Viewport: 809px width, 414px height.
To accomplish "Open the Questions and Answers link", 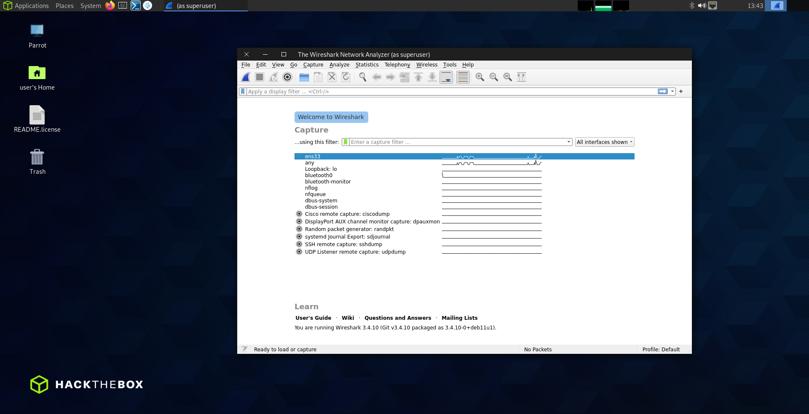I will point(398,318).
